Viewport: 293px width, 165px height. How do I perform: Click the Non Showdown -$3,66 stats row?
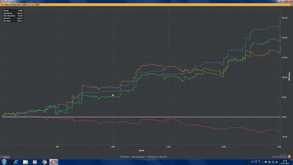(13, 15)
